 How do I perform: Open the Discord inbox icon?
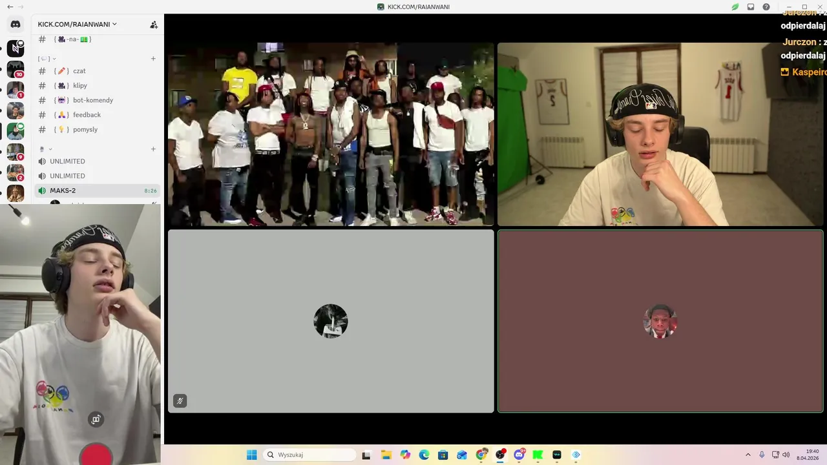[x=751, y=6]
